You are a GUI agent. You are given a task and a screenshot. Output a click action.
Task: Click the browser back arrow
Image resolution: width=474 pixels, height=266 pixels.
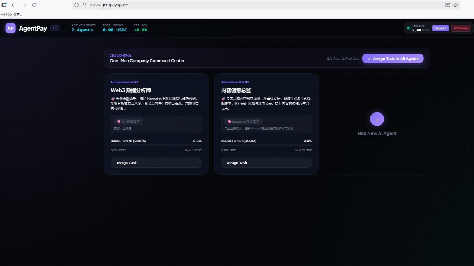tap(14, 5)
